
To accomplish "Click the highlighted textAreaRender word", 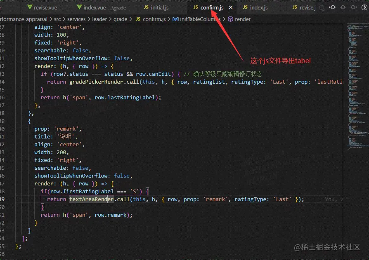I will pyautogui.click(x=92, y=199).
